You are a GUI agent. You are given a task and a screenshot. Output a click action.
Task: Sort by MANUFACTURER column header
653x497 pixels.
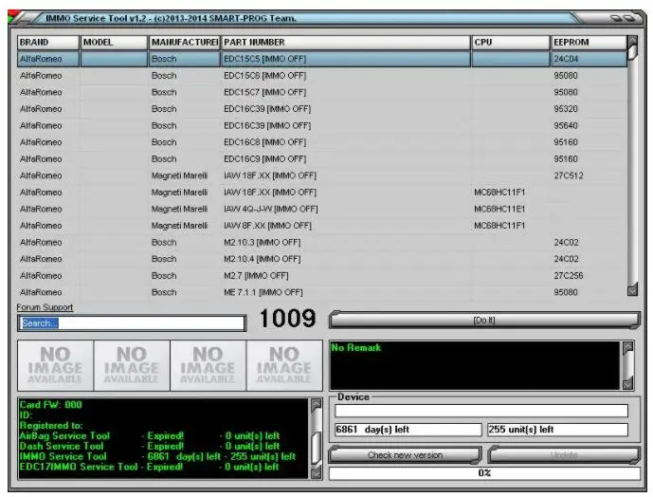coord(185,42)
